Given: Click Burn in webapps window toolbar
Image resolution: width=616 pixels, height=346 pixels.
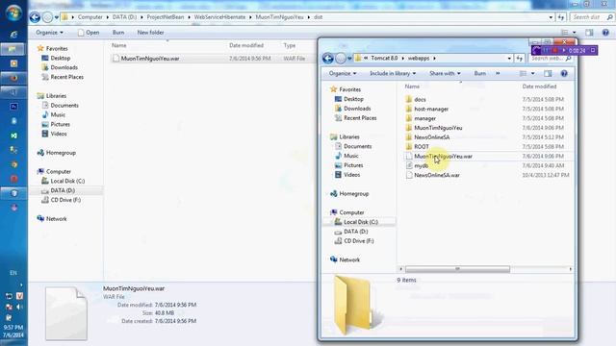Looking at the screenshot, I should coord(479,73).
